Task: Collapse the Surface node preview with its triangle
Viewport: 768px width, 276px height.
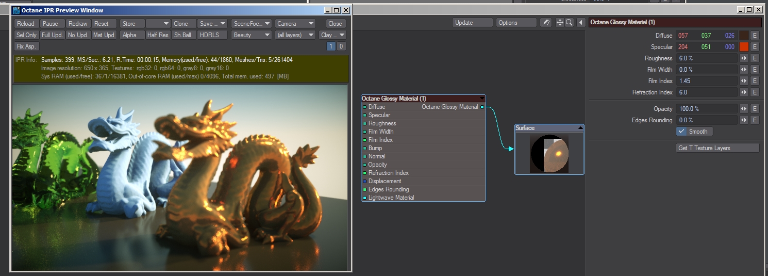Action: click(x=580, y=128)
